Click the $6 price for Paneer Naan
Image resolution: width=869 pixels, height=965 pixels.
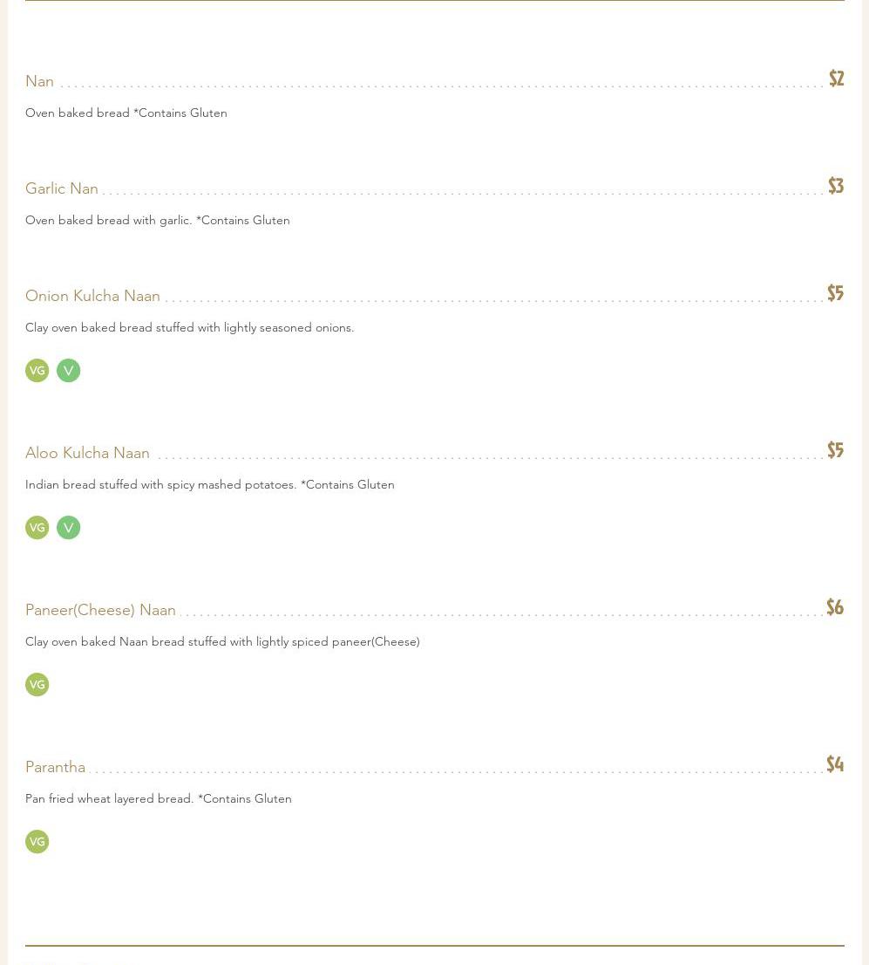coord(834,607)
